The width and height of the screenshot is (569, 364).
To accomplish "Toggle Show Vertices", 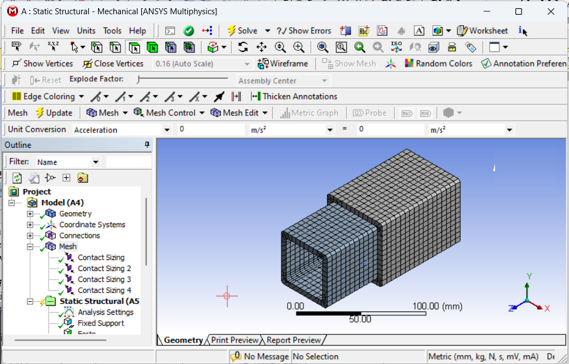I will click(43, 63).
